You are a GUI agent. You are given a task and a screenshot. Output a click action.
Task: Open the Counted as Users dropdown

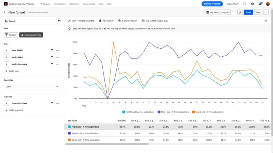pyautogui.click(x=32, y=86)
